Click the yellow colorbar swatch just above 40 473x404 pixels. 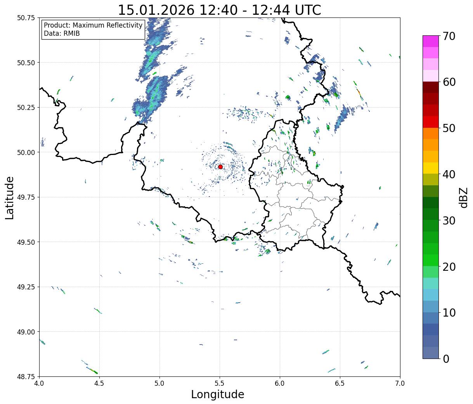431,168
